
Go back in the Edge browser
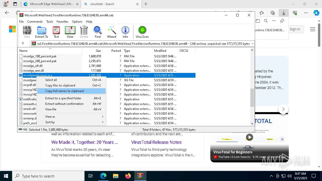pos(7,13)
